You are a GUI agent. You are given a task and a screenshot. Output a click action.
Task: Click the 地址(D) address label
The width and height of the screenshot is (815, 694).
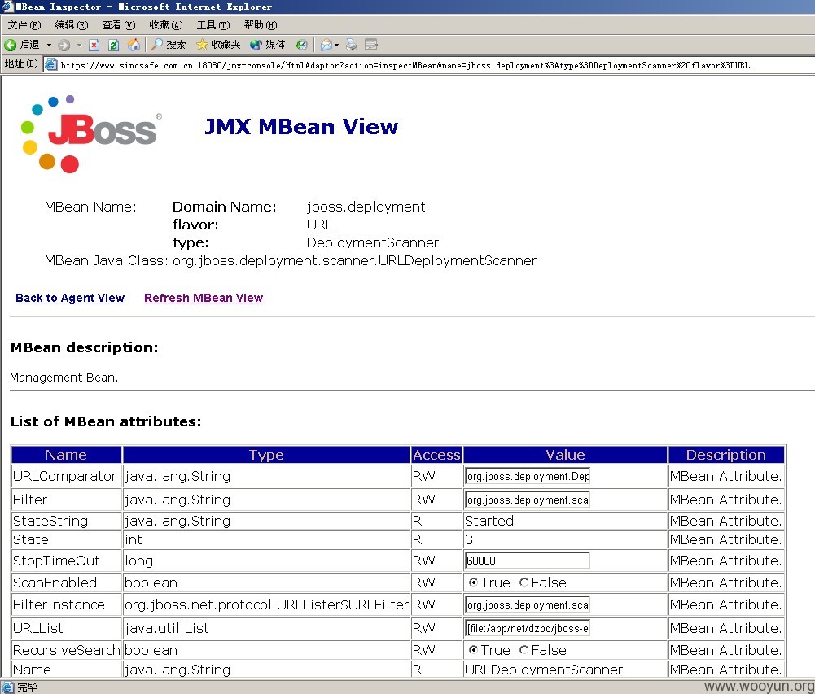pos(21,64)
